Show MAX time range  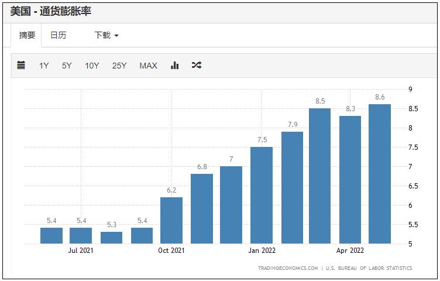[x=148, y=66]
